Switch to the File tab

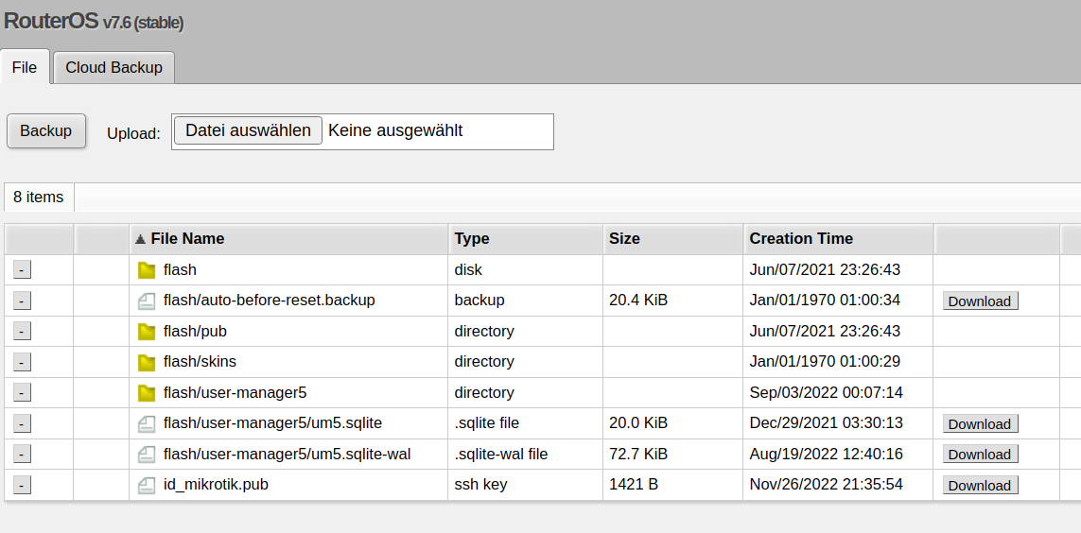tap(25, 67)
